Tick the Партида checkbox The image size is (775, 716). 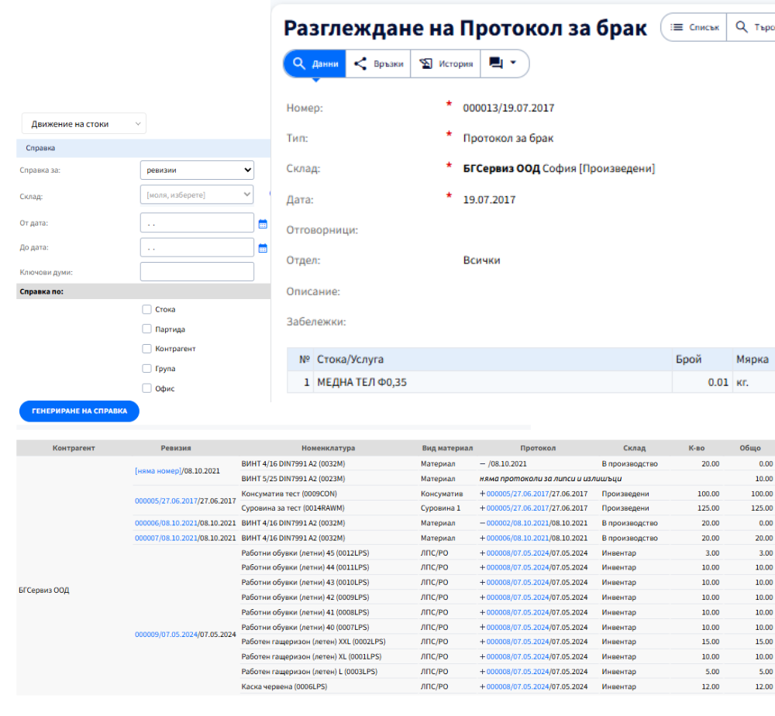tap(147, 329)
